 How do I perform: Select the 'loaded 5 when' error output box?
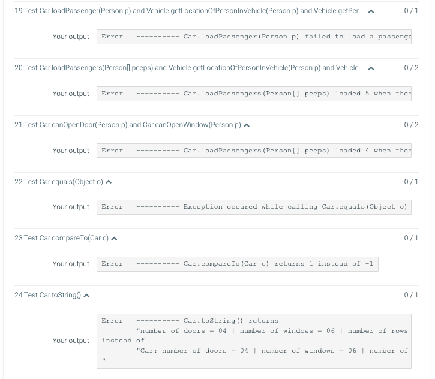coord(254,94)
